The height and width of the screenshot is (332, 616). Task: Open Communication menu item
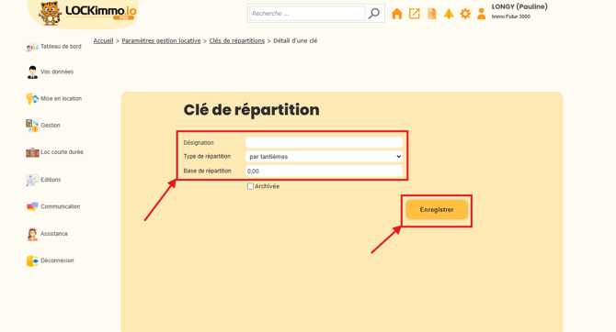[x=61, y=206]
